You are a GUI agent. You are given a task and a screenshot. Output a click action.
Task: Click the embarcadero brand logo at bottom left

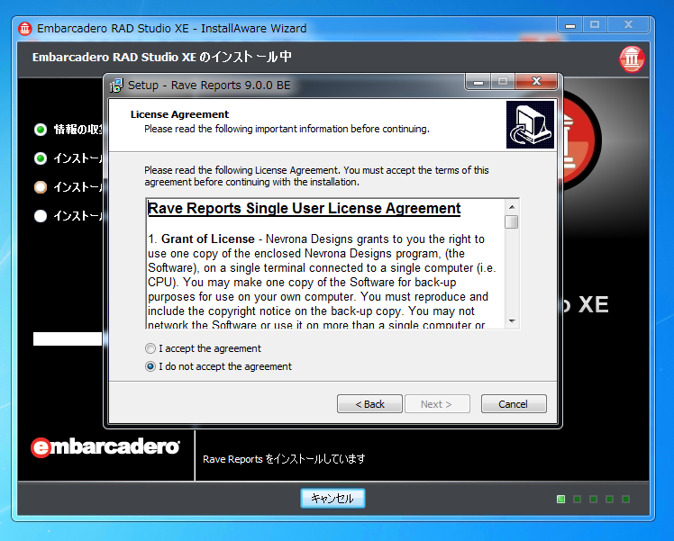tap(105, 447)
